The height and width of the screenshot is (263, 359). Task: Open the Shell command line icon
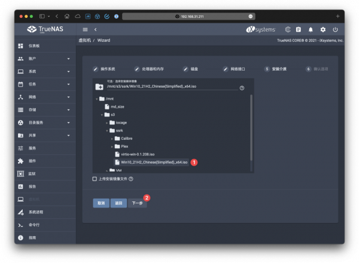(x=20, y=225)
